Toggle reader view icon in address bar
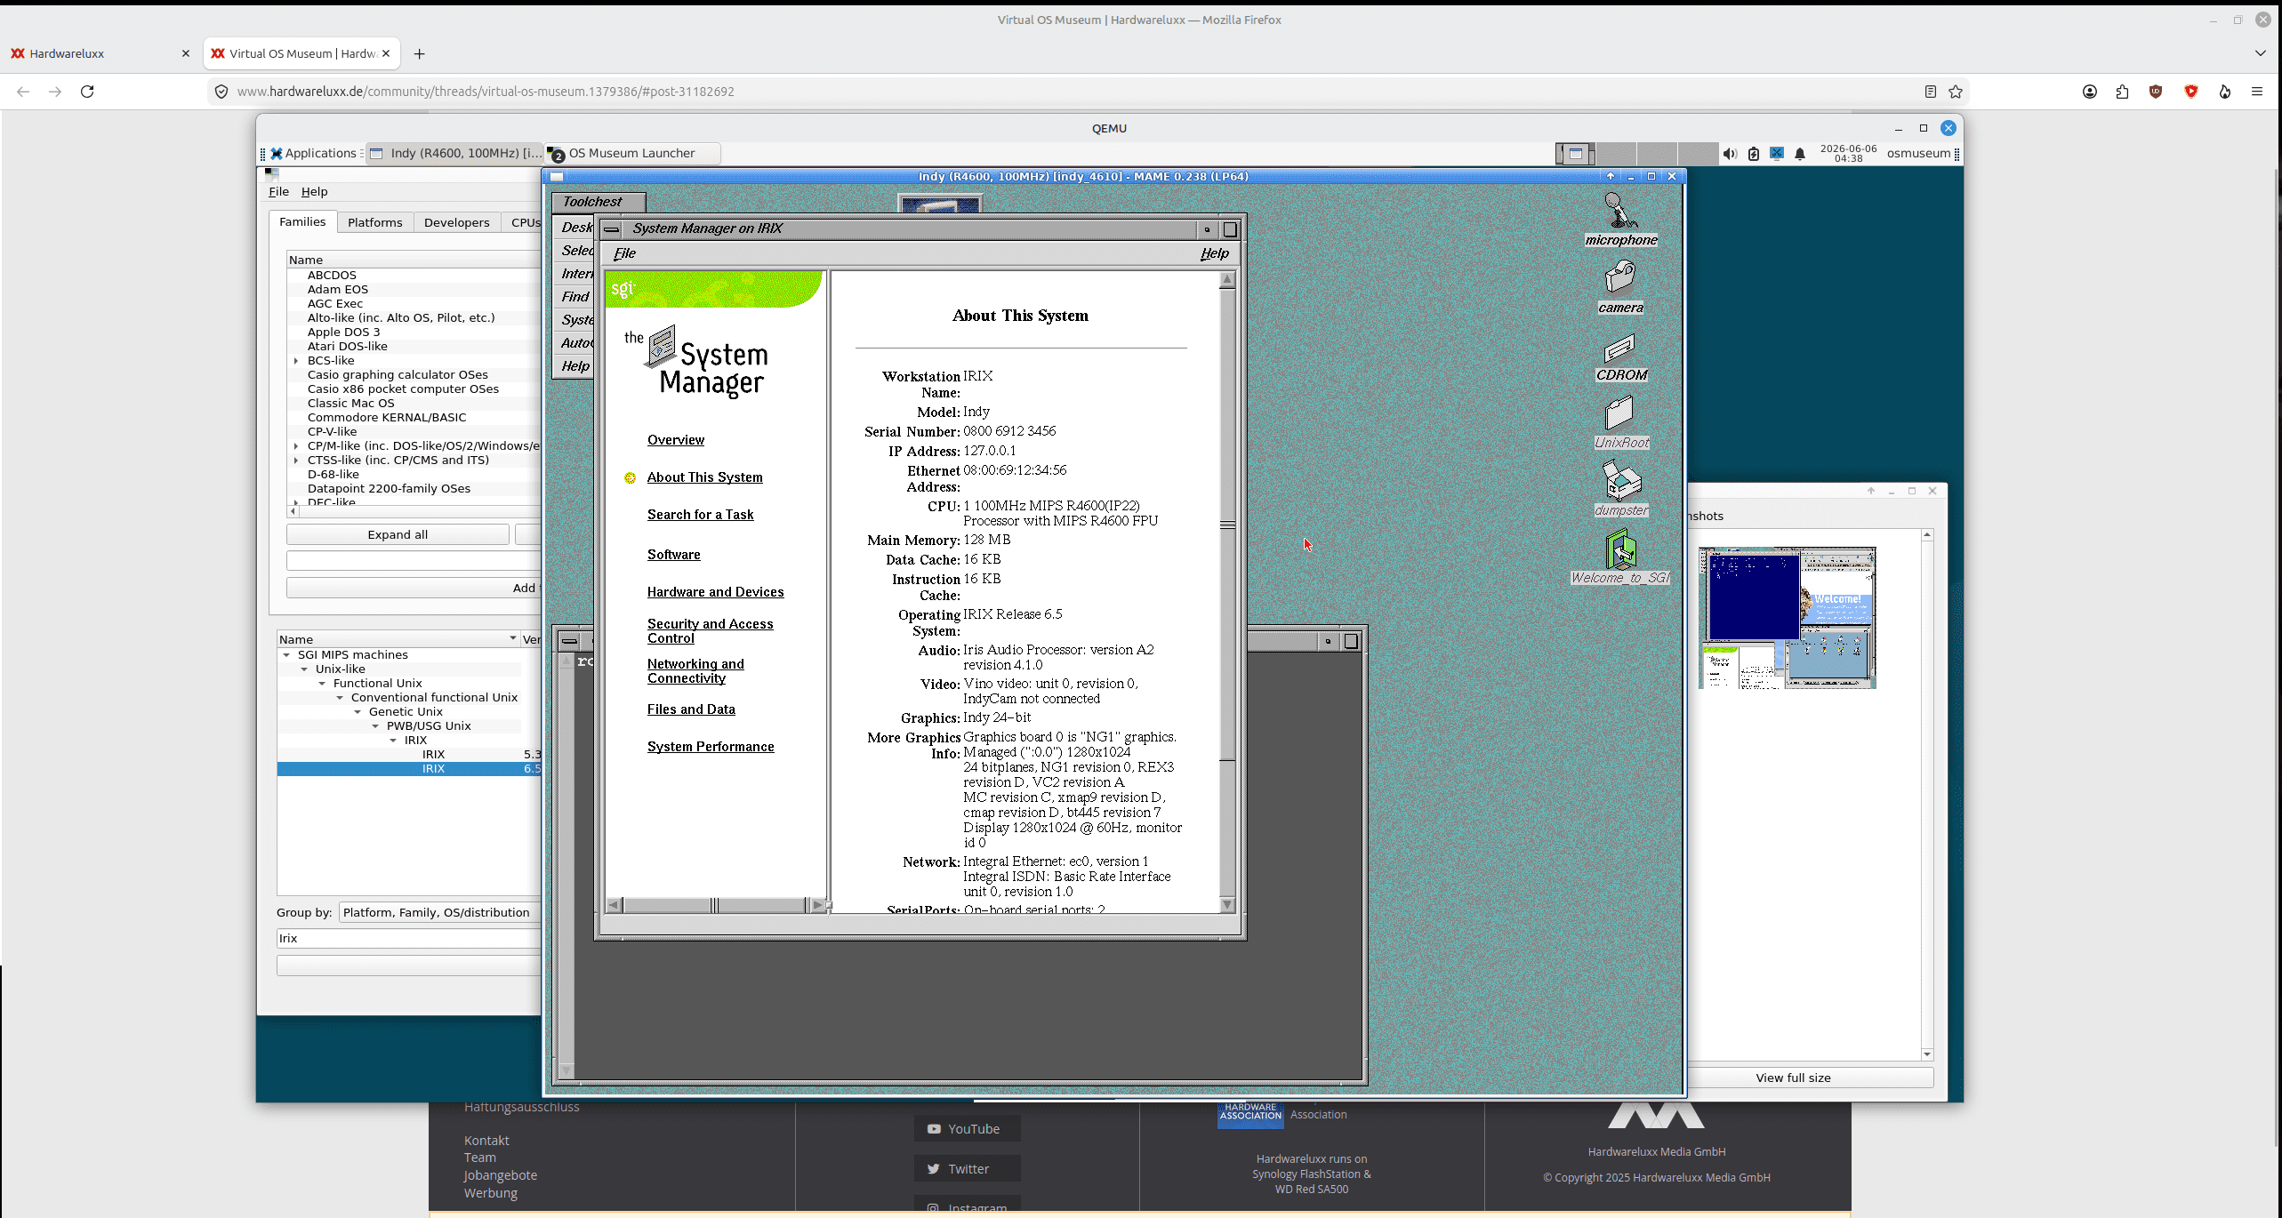The width and height of the screenshot is (2282, 1218). click(1931, 92)
